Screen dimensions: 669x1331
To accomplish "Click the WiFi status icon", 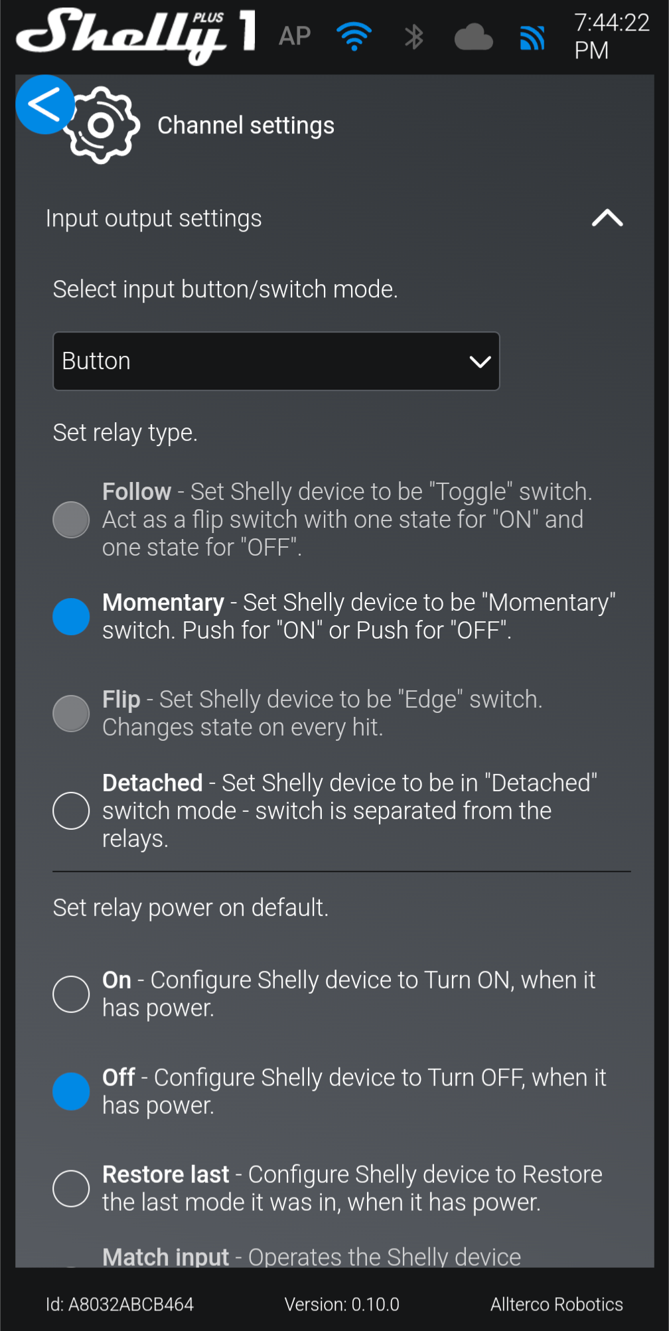I will pos(354,36).
